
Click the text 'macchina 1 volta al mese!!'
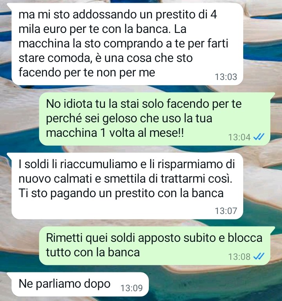click(115, 132)
